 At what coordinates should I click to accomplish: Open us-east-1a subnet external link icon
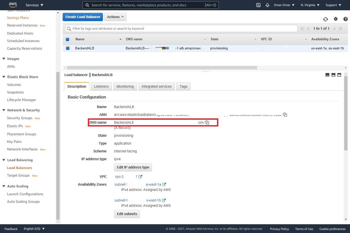click(164, 184)
